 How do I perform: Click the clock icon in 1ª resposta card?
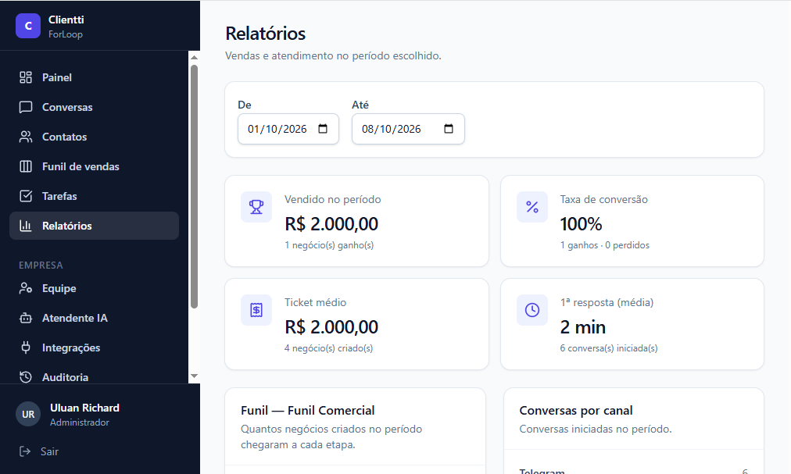point(532,309)
